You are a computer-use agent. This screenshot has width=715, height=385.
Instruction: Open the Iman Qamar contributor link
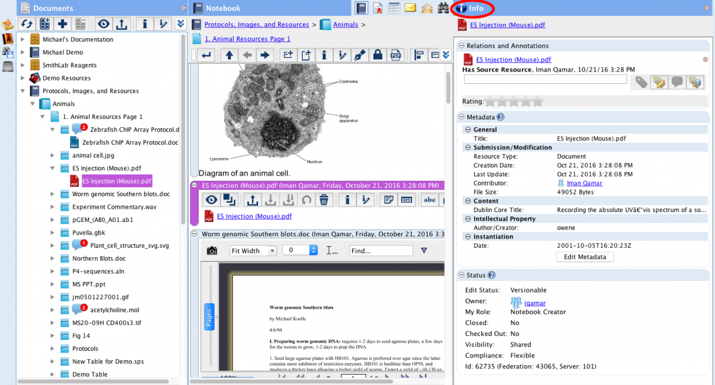[584, 183]
